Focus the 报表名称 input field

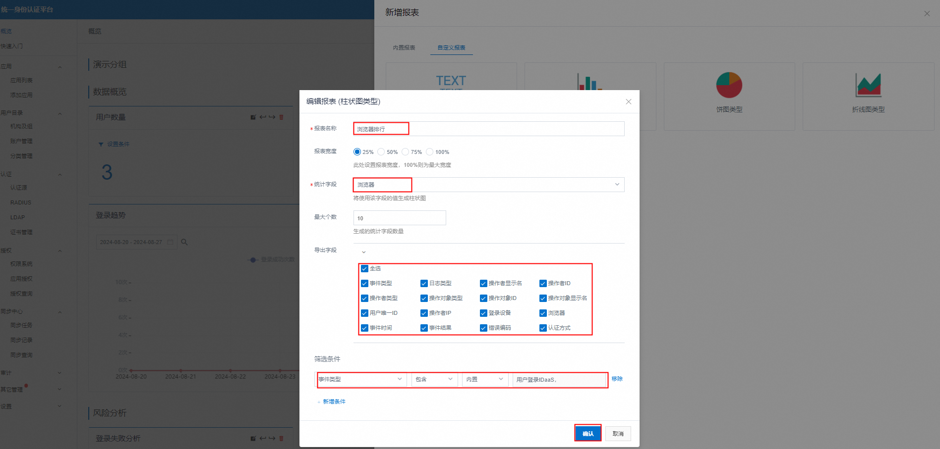click(x=489, y=129)
